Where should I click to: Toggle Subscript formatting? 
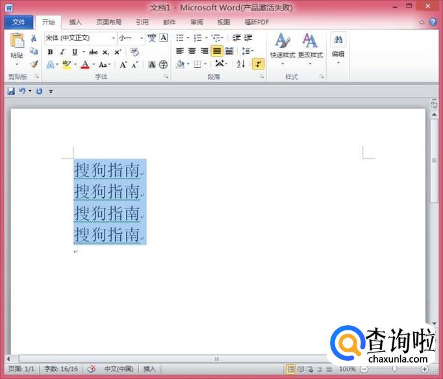click(105, 52)
